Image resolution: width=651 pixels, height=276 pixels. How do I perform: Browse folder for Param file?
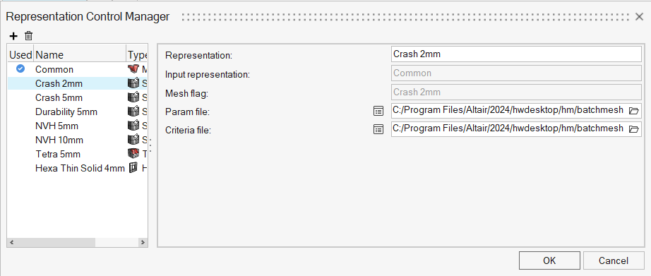[633, 111]
